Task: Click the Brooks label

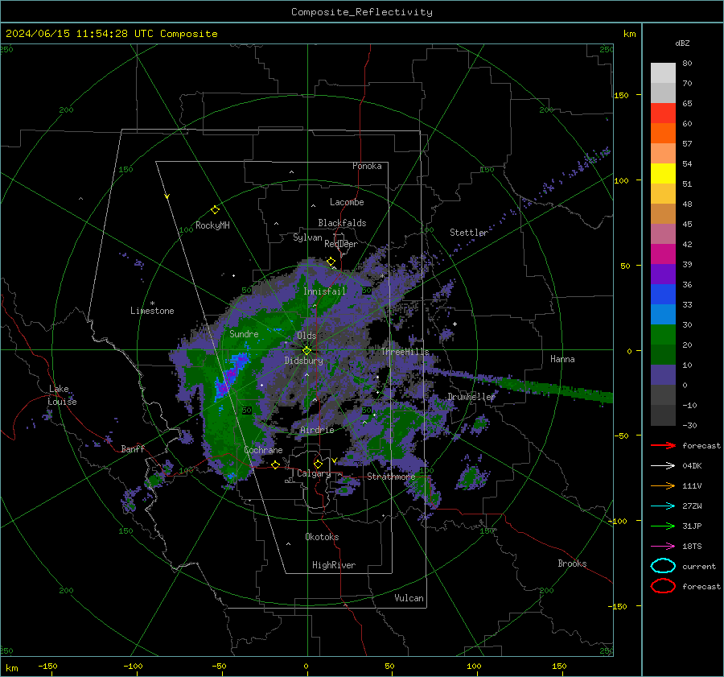Action: pyautogui.click(x=572, y=563)
